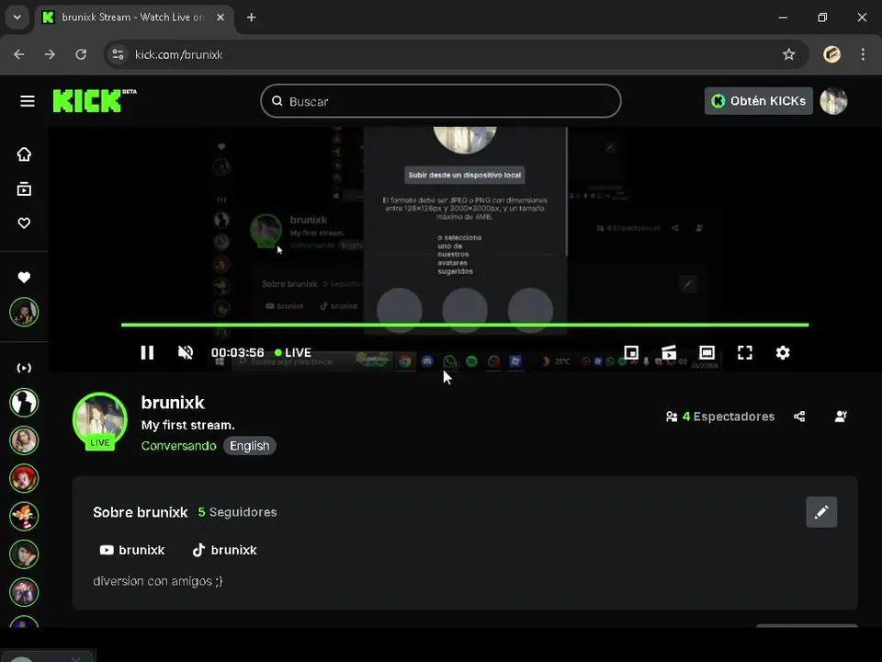The image size is (882, 662).
Task: Open brunixk YouTube link
Action: [x=132, y=550]
